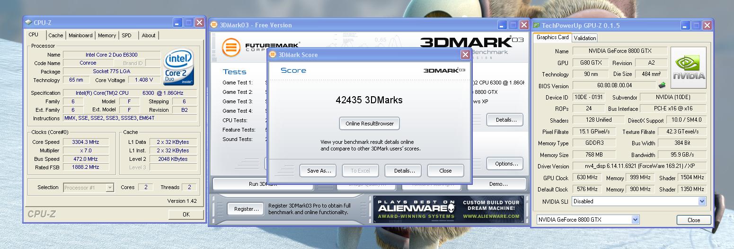Click the Instructions field in CPU-Z
734x249 pixels.
click(129, 118)
